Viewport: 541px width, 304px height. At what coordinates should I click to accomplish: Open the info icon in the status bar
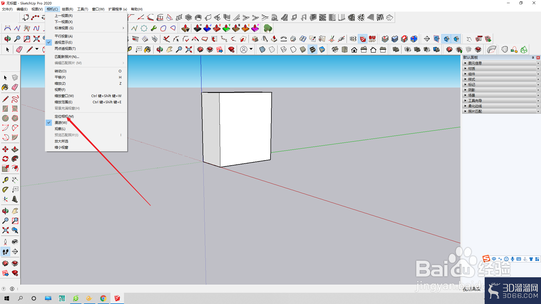pyautogui.click(x=12, y=289)
